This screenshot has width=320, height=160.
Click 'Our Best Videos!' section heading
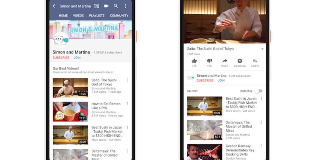(66, 68)
